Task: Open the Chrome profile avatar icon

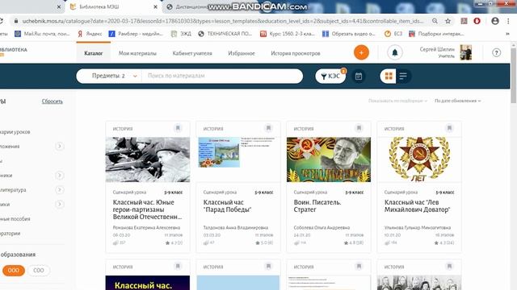Action: [x=495, y=21]
